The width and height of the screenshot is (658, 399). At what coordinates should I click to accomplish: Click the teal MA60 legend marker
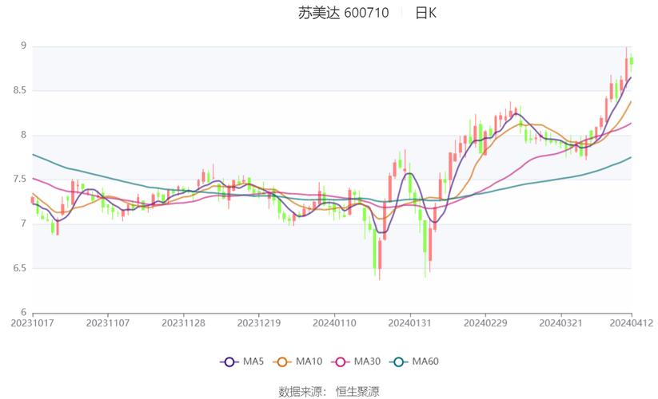[400, 361]
